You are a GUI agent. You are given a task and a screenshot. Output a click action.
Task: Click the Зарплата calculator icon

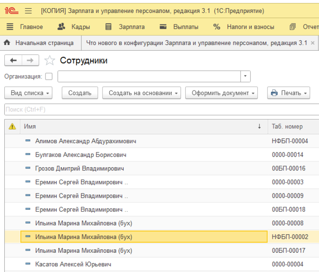108,27
